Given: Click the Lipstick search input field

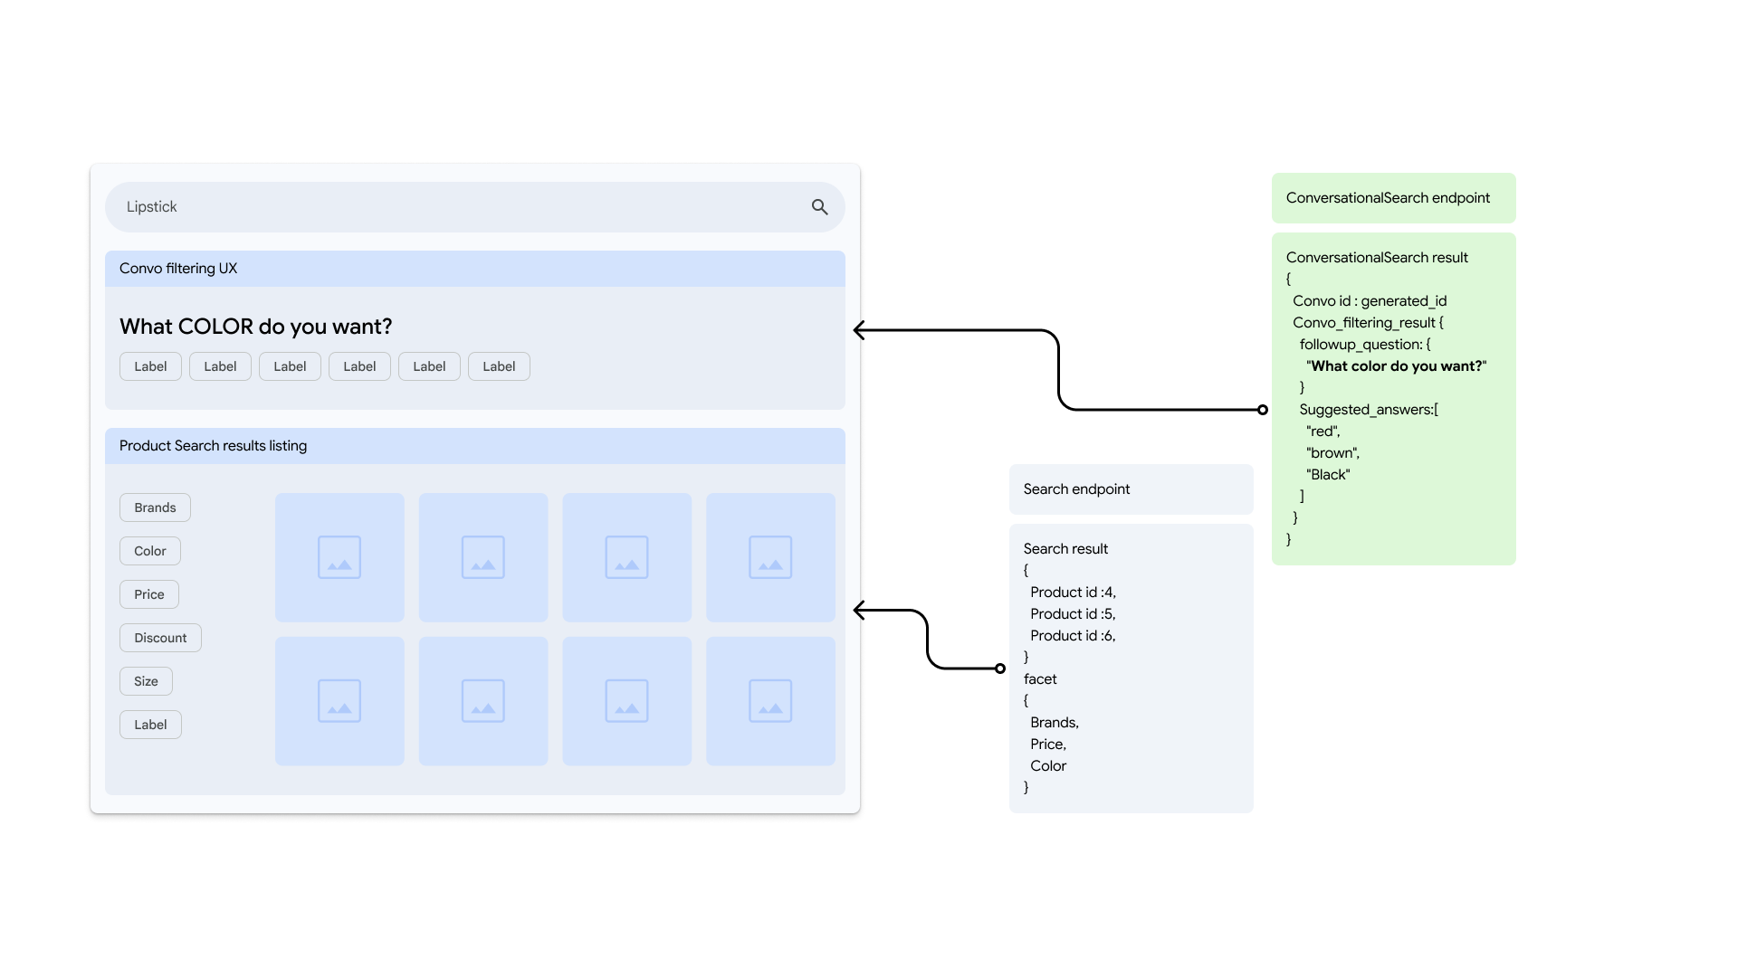Looking at the screenshot, I should pyautogui.click(x=453, y=207).
